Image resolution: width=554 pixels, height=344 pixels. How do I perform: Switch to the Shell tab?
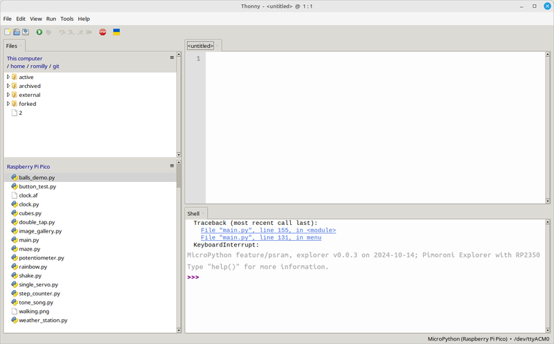tap(193, 214)
